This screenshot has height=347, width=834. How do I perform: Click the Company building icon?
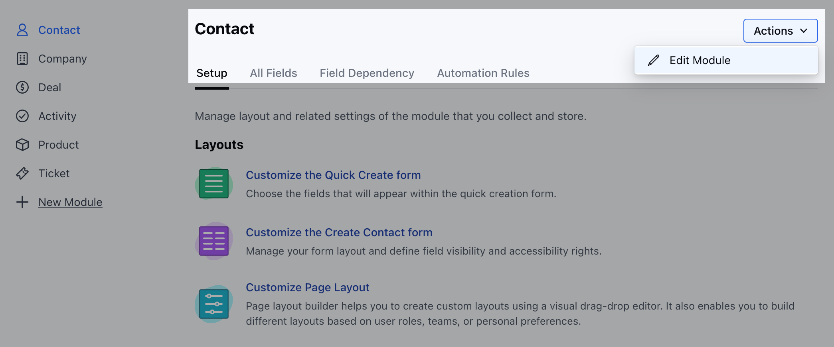pyautogui.click(x=22, y=59)
